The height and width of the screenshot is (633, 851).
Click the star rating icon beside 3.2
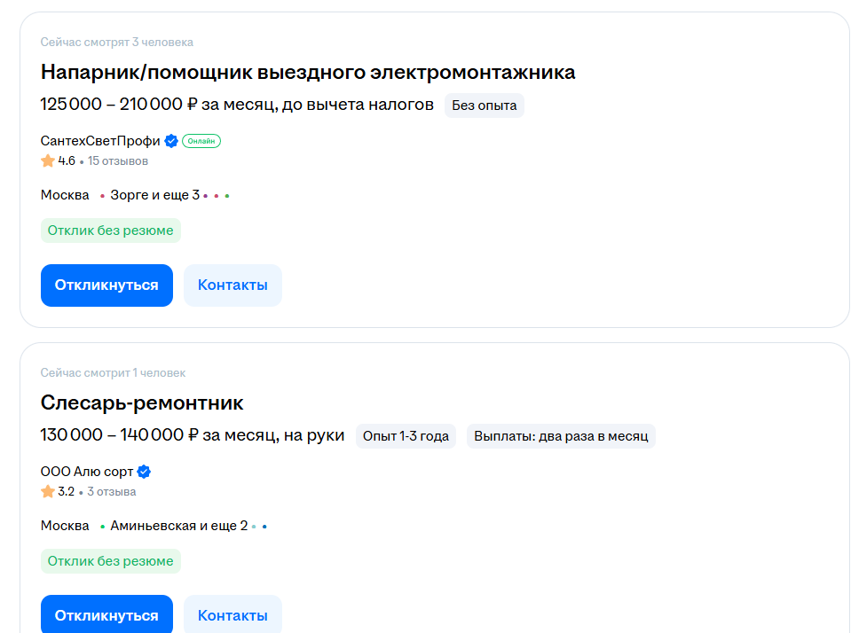click(48, 492)
